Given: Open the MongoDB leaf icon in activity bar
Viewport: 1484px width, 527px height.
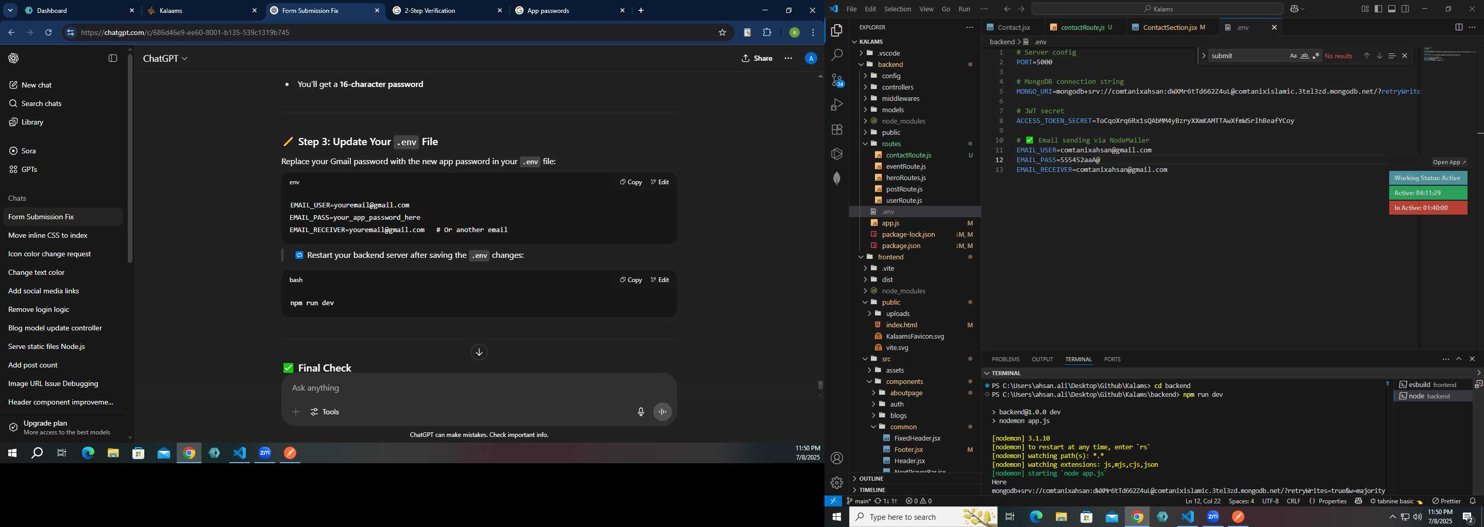Looking at the screenshot, I should point(837,179).
